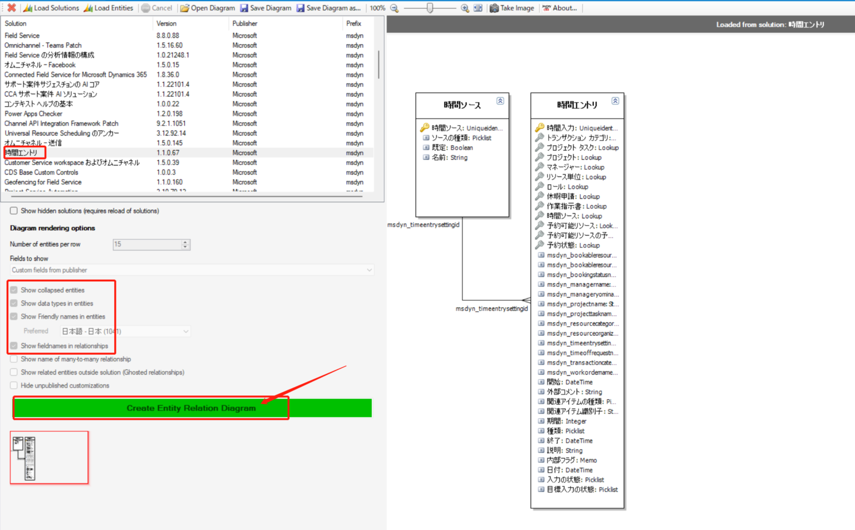Click Create Entity Relation Diagram button

(x=191, y=408)
